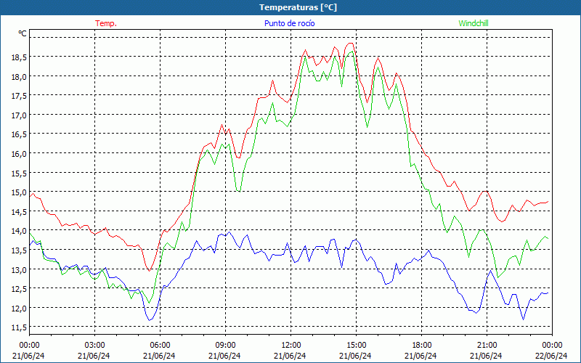Click the '18:00' time axis label
This screenshot has height=363, width=581.
pyautogui.click(x=421, y=345)
